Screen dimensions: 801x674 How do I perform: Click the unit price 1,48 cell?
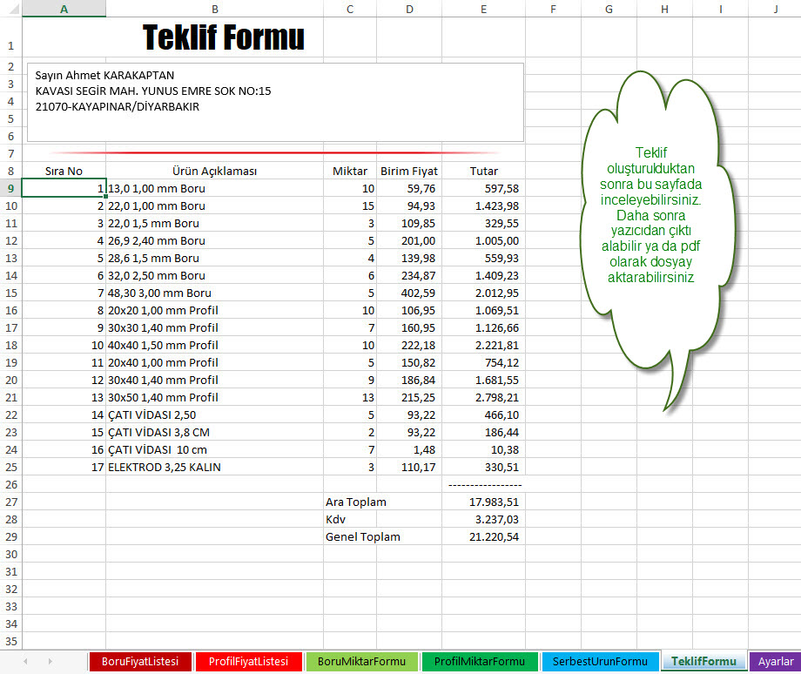pos(409,449)
